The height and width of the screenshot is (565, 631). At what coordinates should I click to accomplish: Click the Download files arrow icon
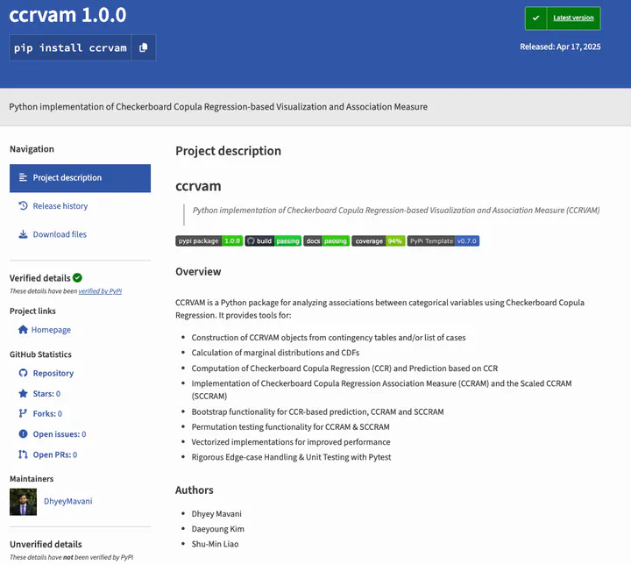click(x=23, y=234)
